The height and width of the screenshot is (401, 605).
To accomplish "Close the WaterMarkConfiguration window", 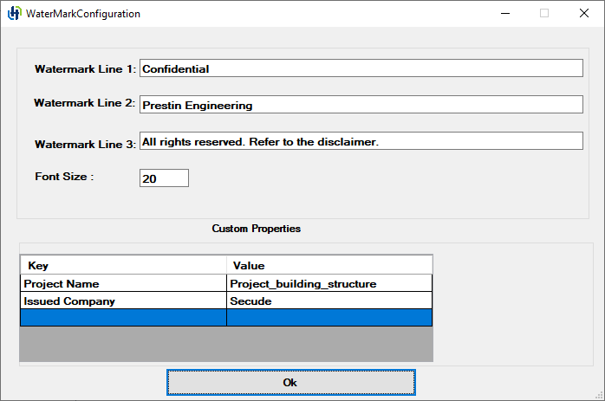I will pos(584,14).
